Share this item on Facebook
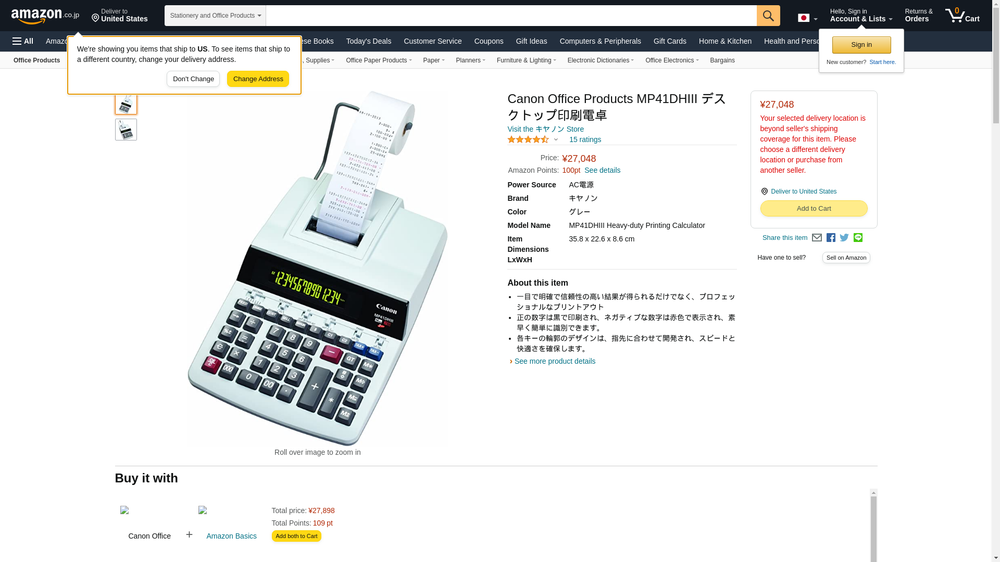 (831, 238)
